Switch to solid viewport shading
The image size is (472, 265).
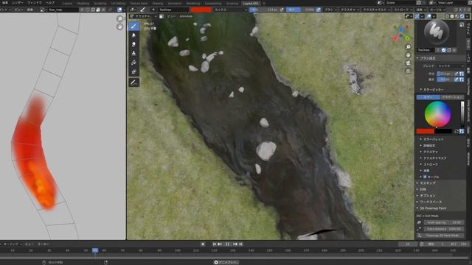(x=452, y=16)
